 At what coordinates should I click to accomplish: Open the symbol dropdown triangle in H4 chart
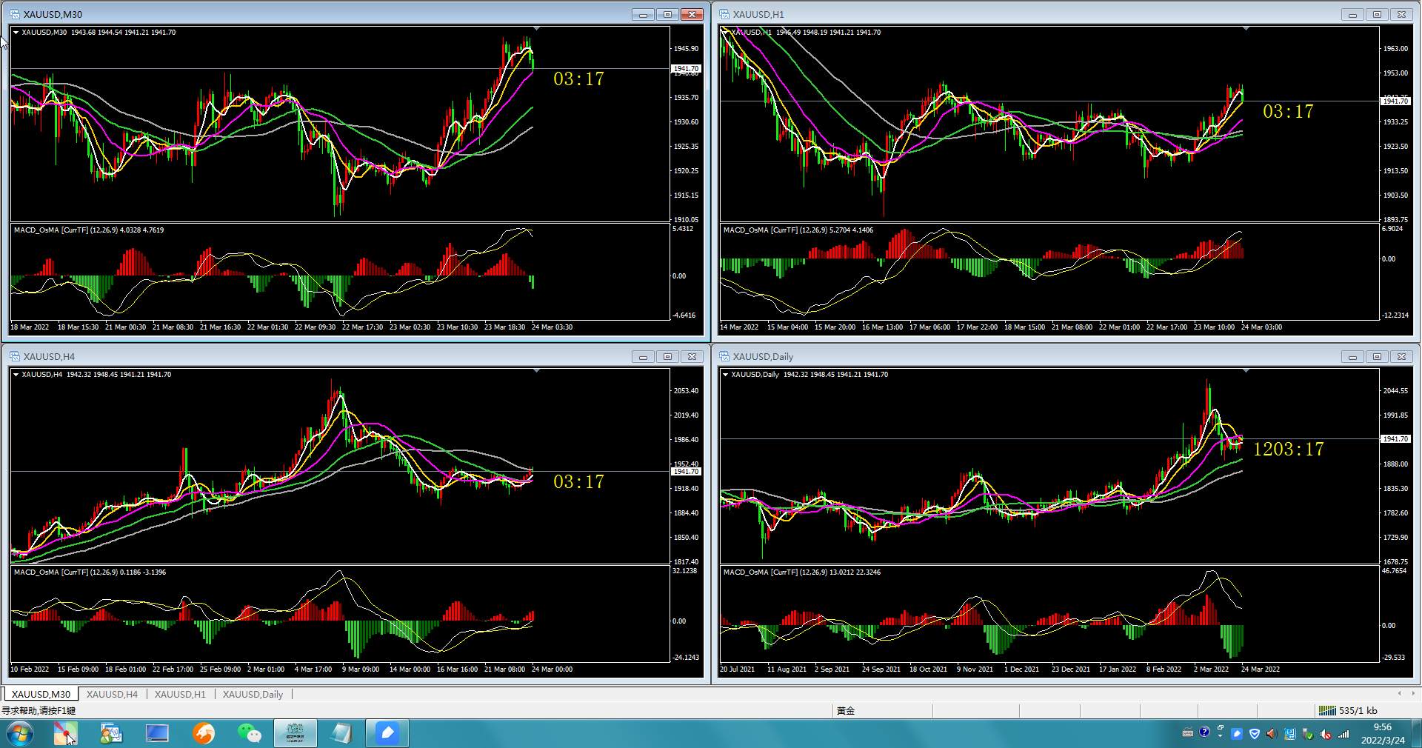click(16, 375)
